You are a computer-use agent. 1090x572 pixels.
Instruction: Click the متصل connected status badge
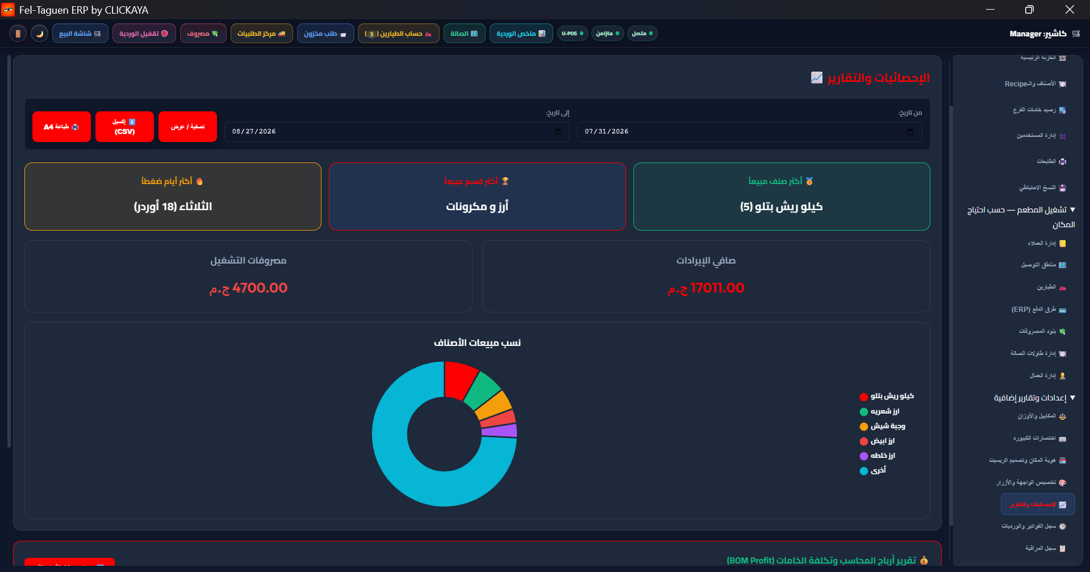[642, 34]
